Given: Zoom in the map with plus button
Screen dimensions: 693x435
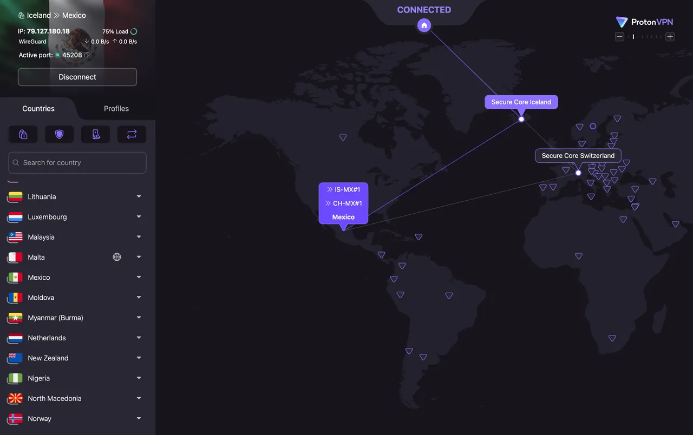Looking at the screenshot, I should (x=670, y=37).
